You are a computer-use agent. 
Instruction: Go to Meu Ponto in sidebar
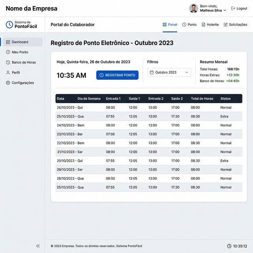click(x=20, y=52)
